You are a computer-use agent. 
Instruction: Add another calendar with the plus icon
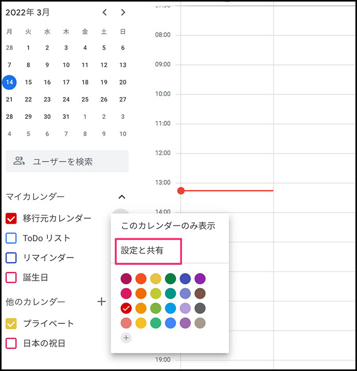102,301
